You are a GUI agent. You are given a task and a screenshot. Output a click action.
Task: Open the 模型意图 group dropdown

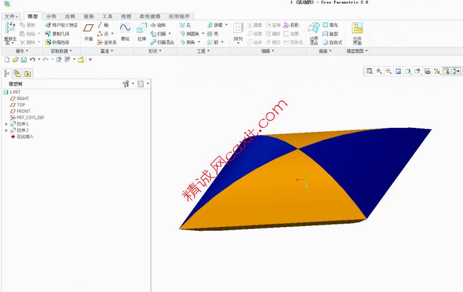(357, 51)
